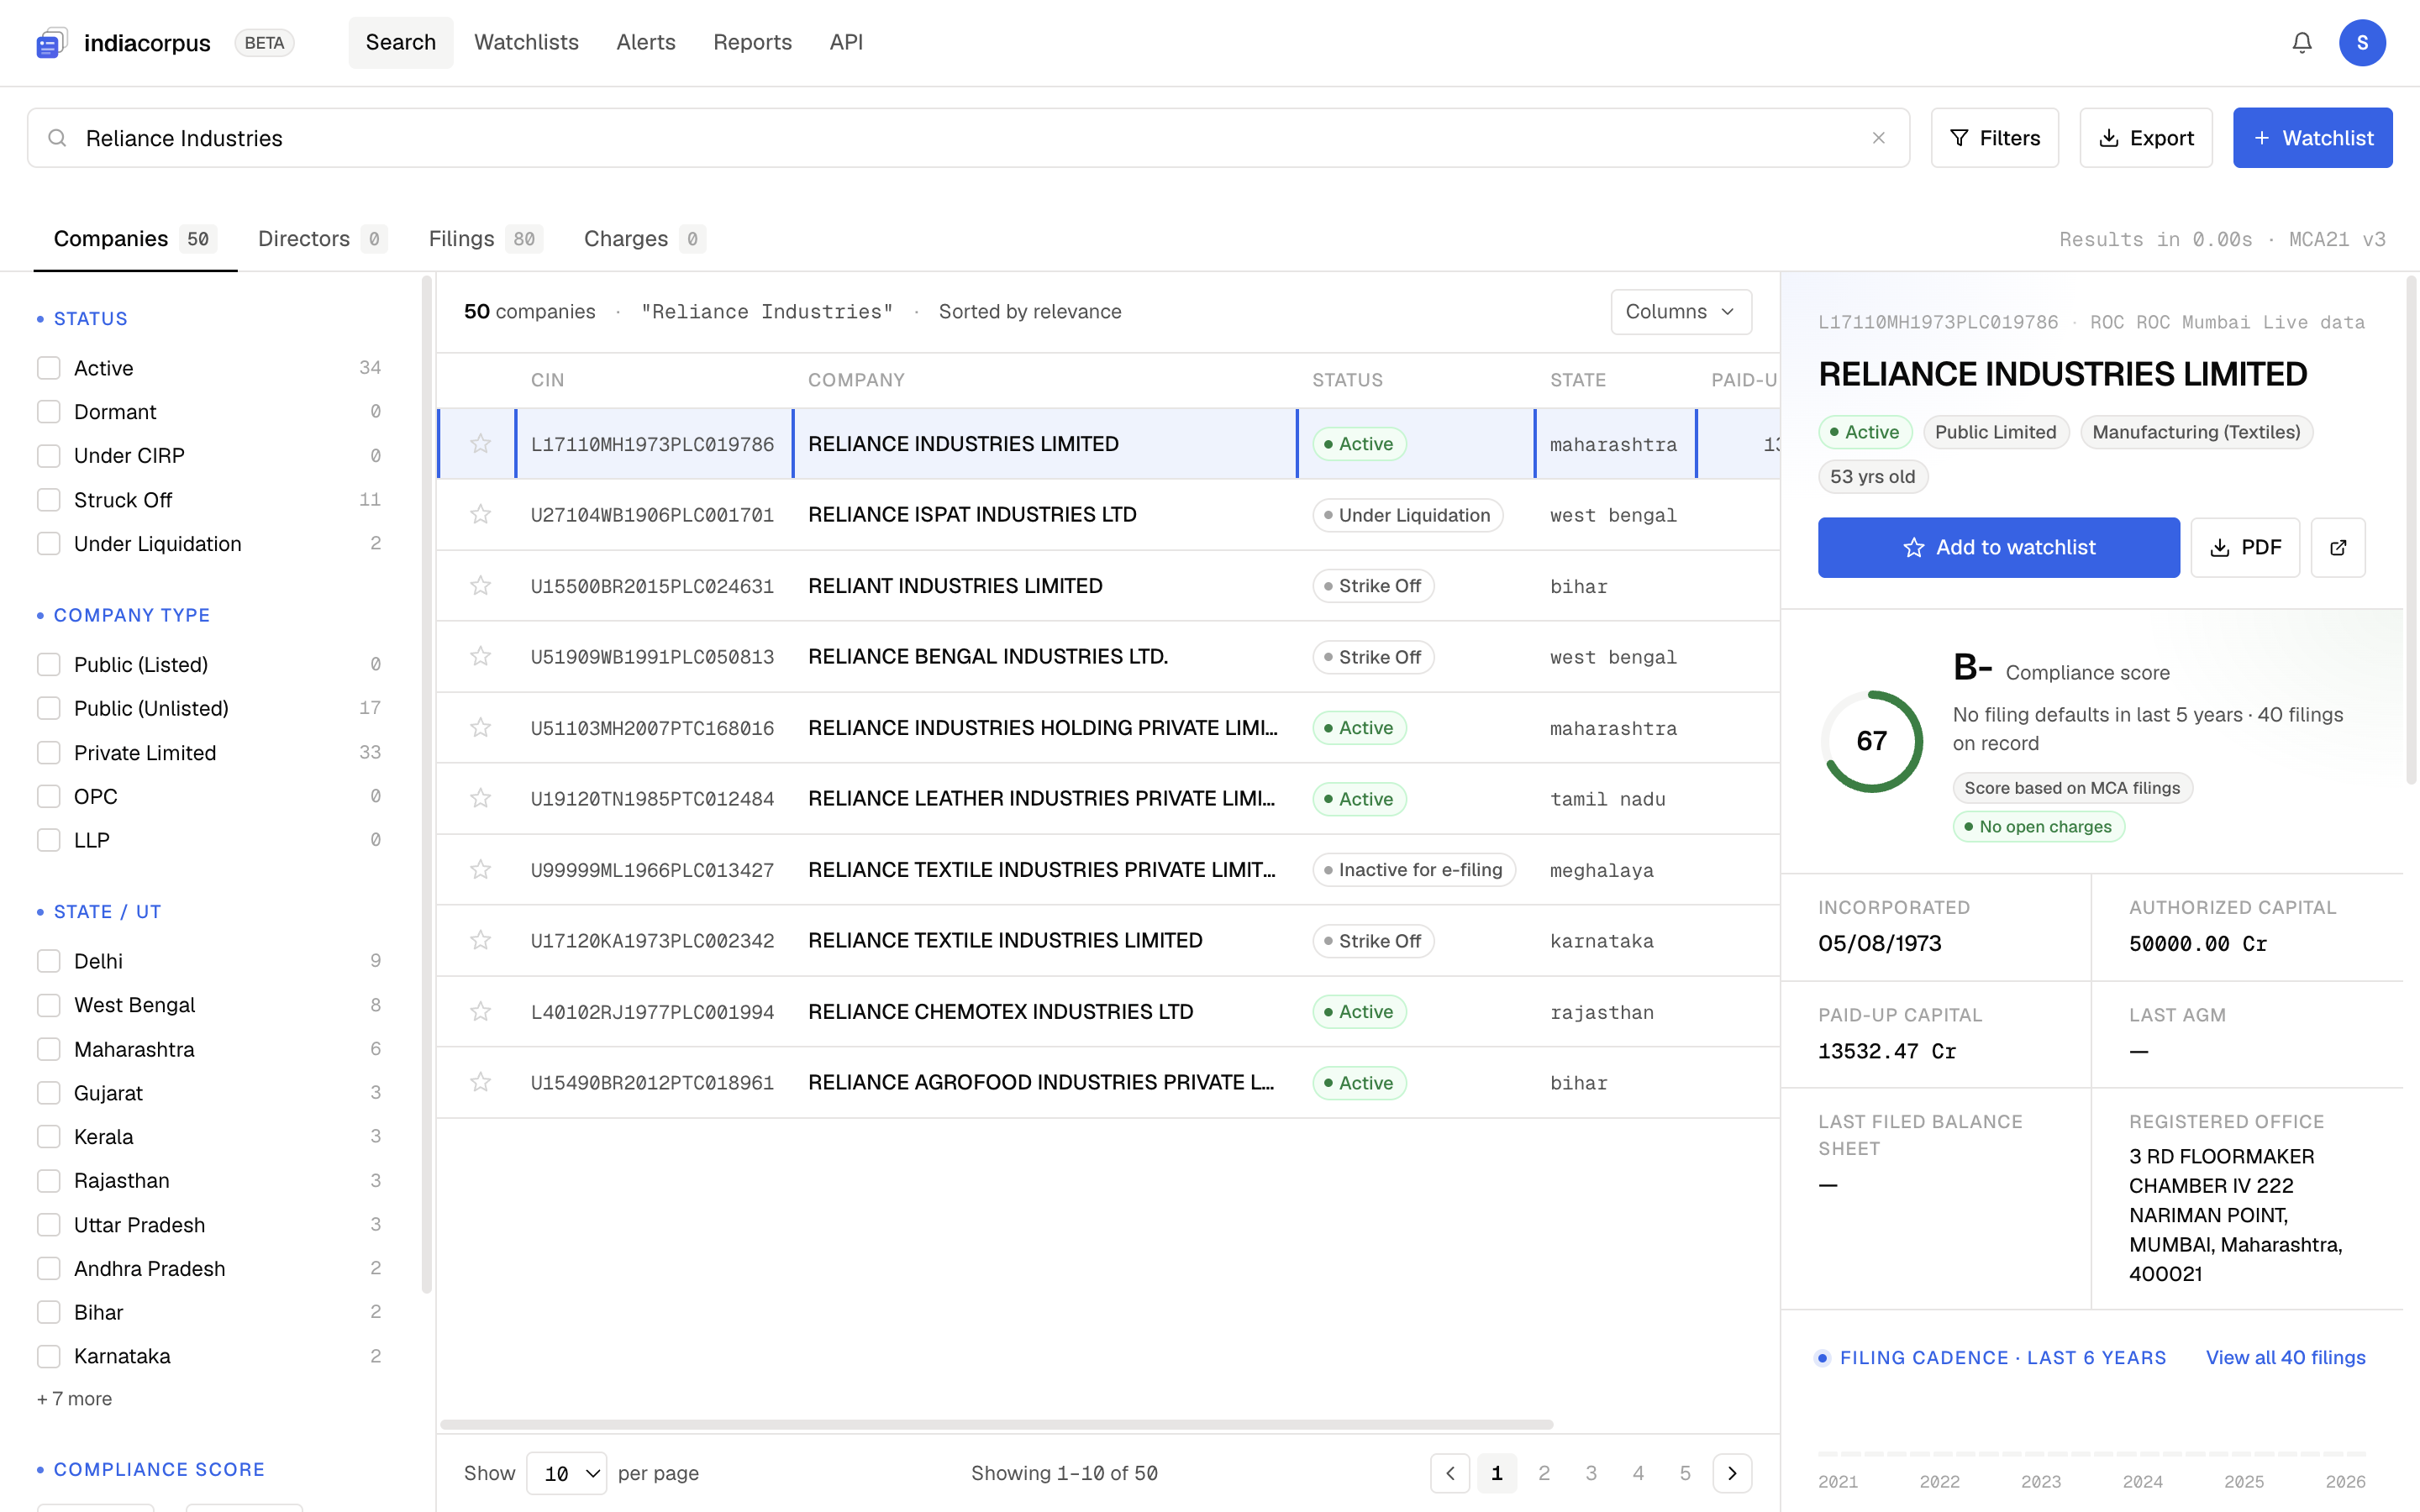
Task: Open the rows per page dropdown
Action: (567, 1473)
